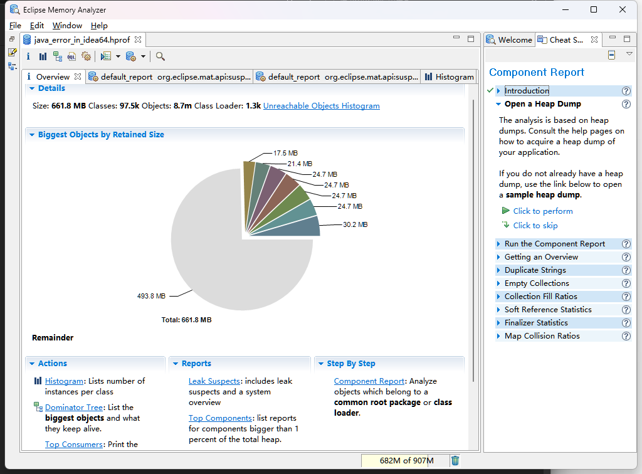
Task: Click the Restore icon at left sidebar top
Action: coord(12,39)
